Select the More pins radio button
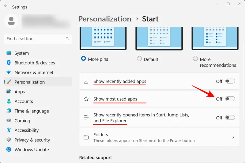Viewport: 245px width, 163px height. pos(83,58)
